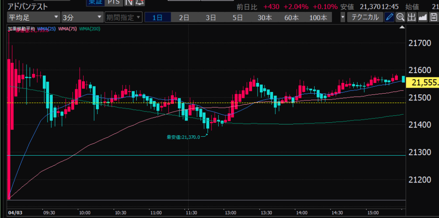Switch to the 5日 period tab
This screenshot has height=218, width=439.
coord(238,18)
